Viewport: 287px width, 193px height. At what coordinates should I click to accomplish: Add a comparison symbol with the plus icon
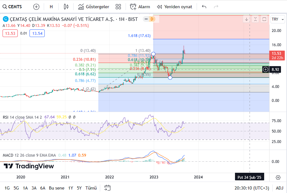36,7
